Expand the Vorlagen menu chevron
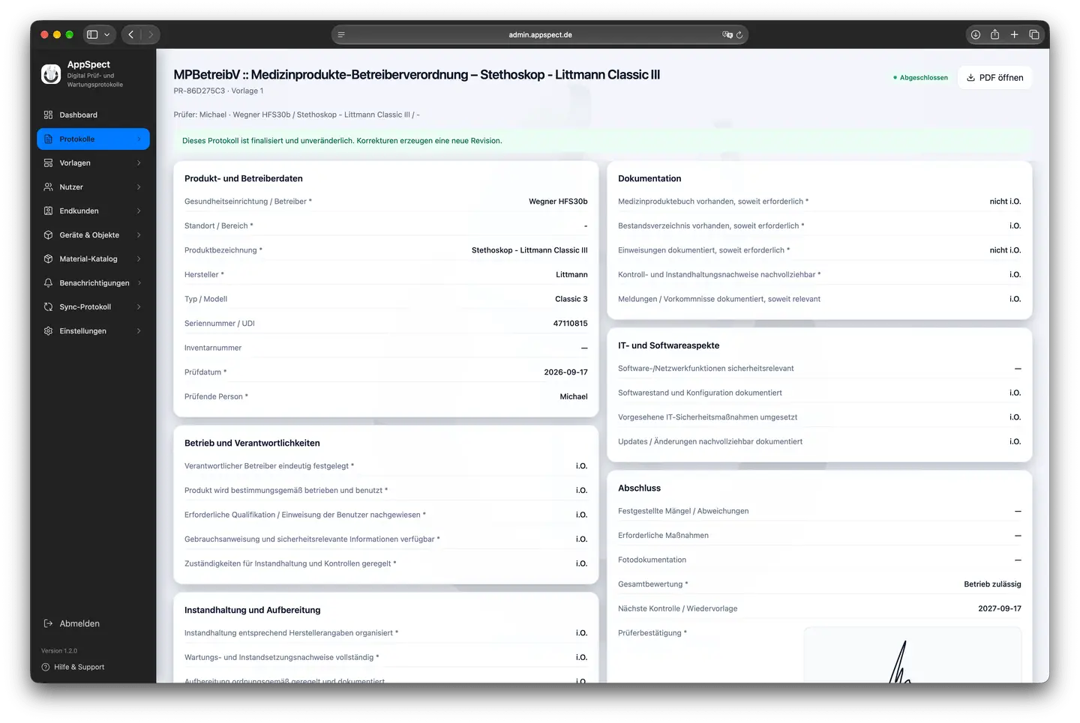 (139, 163)
